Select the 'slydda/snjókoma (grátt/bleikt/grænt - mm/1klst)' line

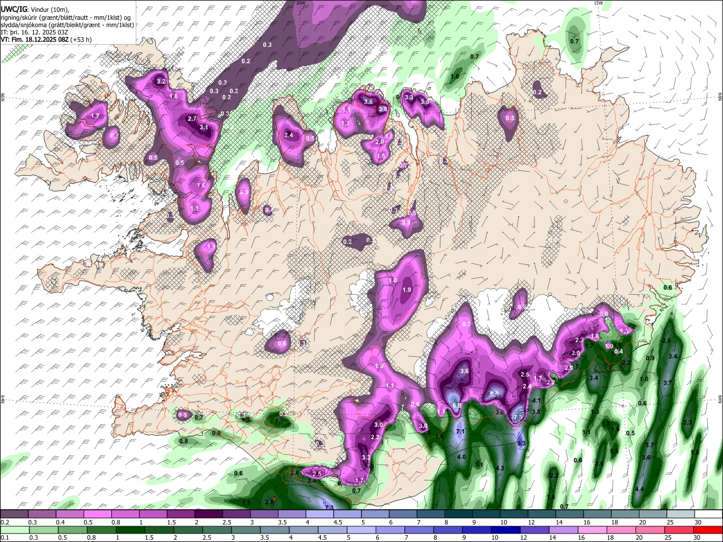[67, 25]
